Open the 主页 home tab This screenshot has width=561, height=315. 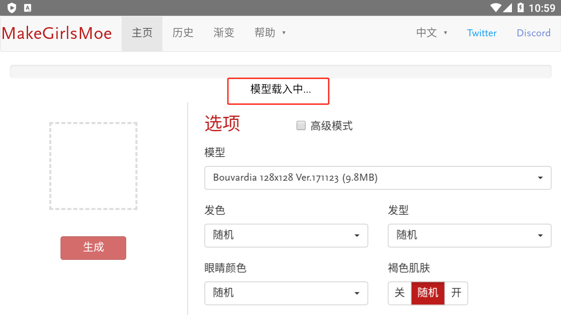(142, 33)
